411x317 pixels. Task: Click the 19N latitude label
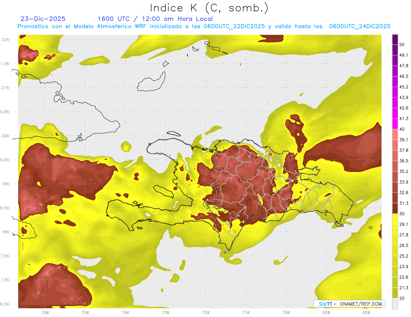click(5, 184)
